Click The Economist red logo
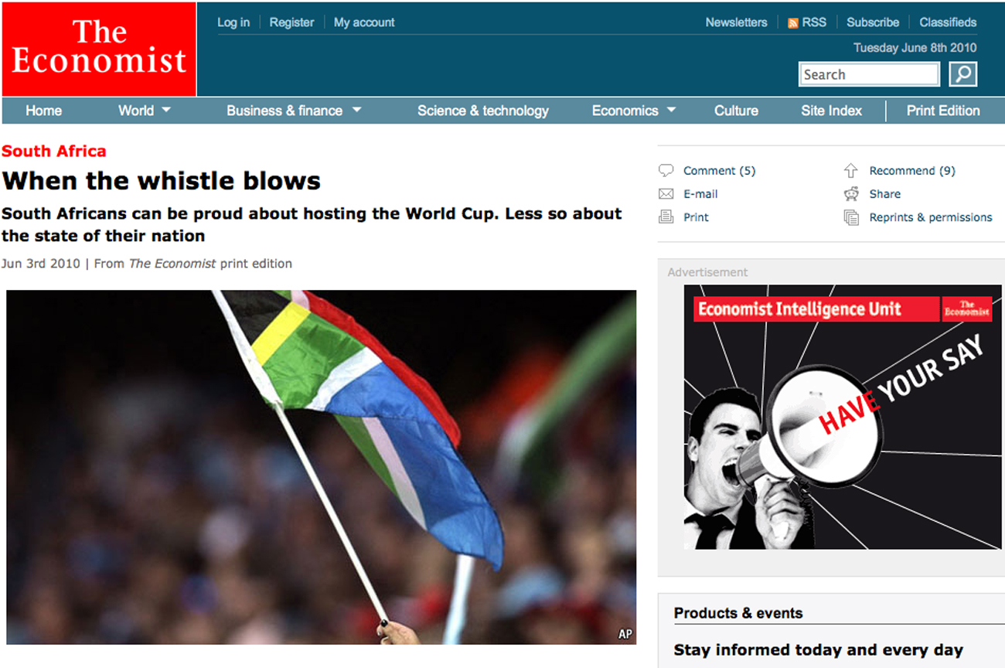This screenshot has width=1005, height=668. click(98, 49)
